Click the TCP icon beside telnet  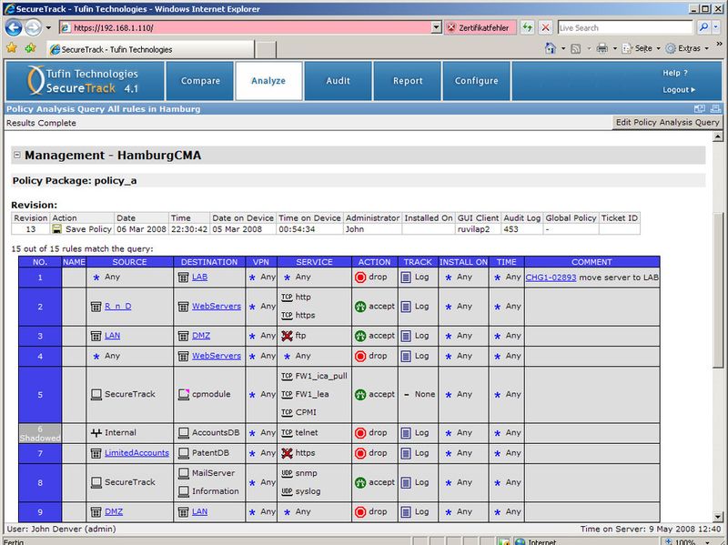[x=287, y=433]
